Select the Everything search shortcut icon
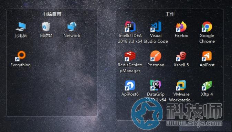Image resolution: width=232 pixels, height=132 pixels. pyautogui.click(x=21, y=56)
